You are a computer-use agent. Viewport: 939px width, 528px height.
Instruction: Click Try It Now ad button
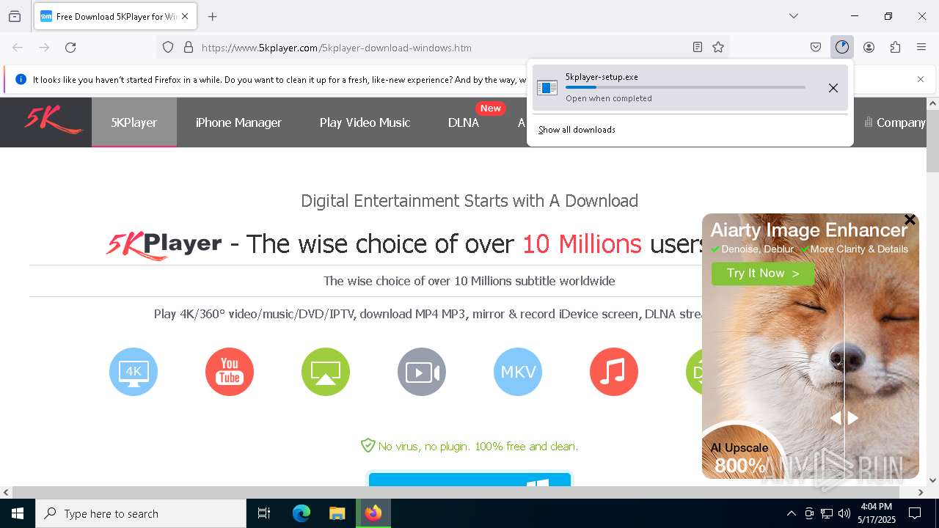[763, 274]
